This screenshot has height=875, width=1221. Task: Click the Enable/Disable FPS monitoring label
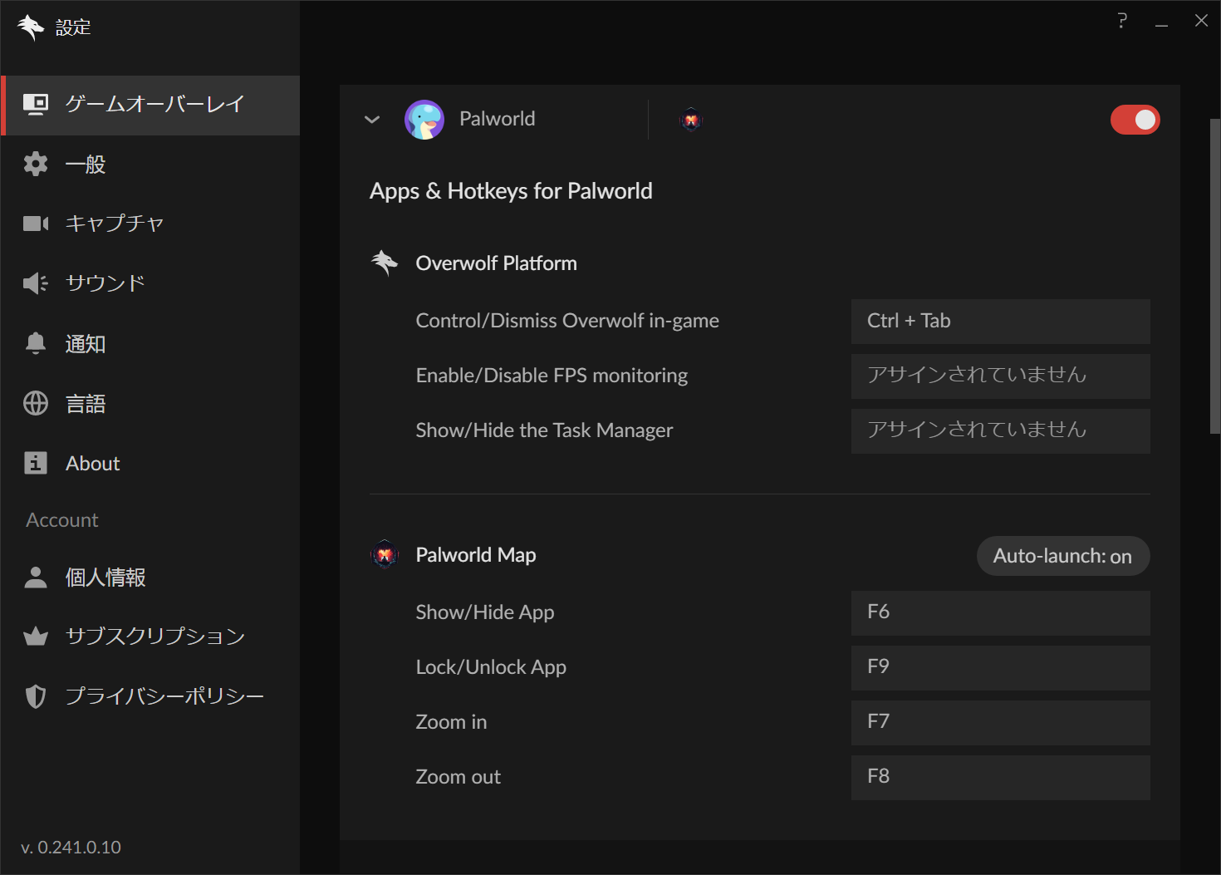tap(552, 376)
